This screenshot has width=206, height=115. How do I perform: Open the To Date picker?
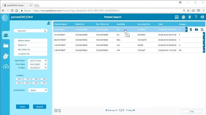tap(38, 68)
